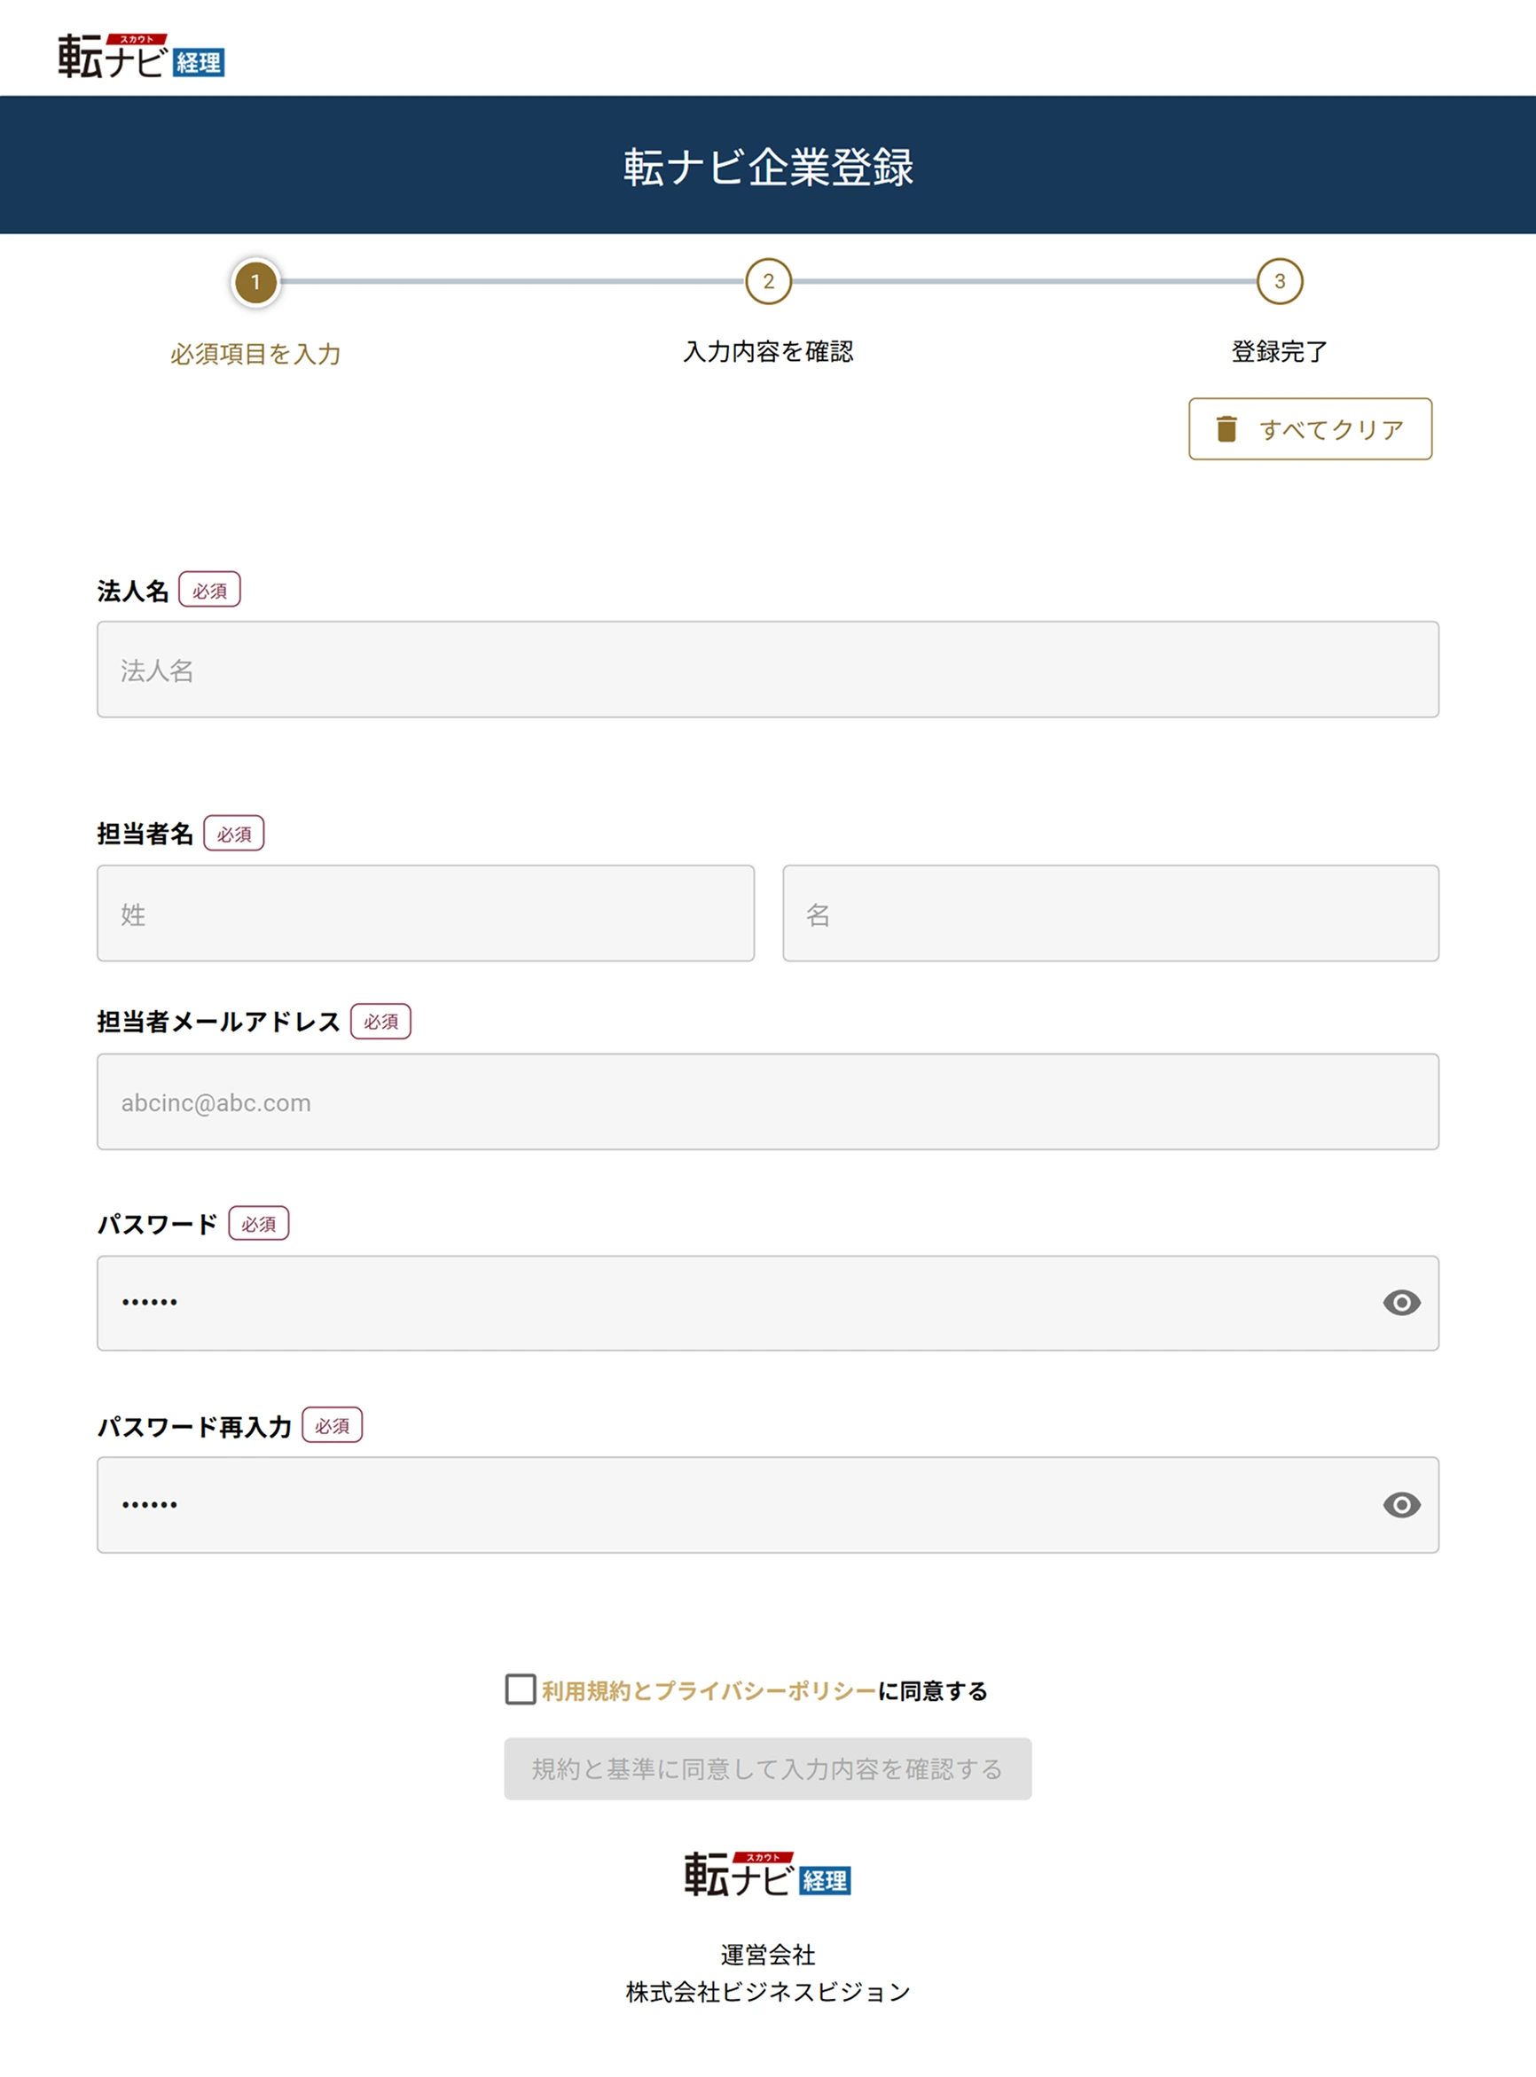Select the 入力内容を確認 step label
The image size is (1536, 2077).
coord(769,352)
